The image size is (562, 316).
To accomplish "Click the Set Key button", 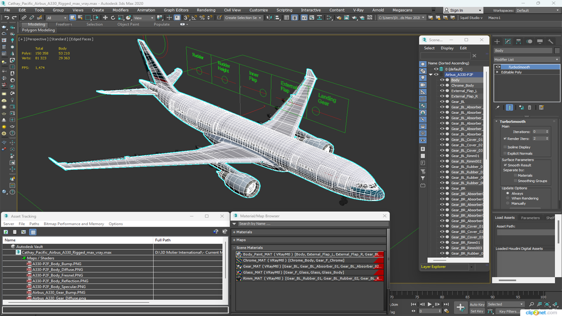I will 477,311.
